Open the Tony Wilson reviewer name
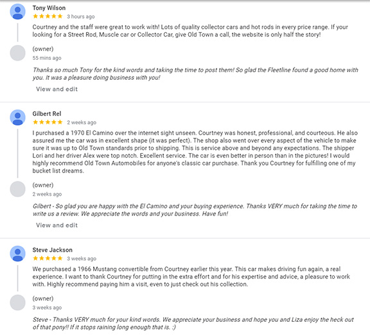The width and height of the screenshot is (370, 336). pos(49,8)
